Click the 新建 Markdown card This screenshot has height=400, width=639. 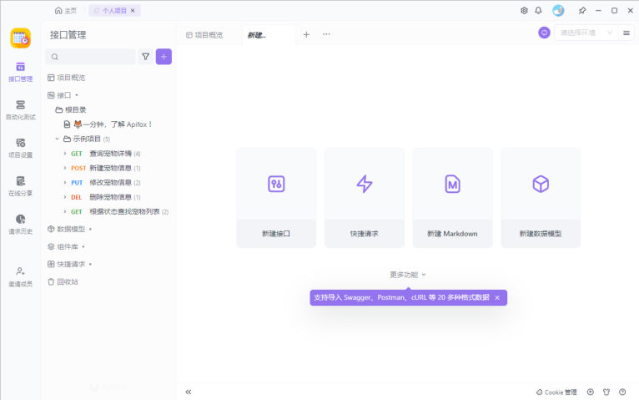pos(452,198)
